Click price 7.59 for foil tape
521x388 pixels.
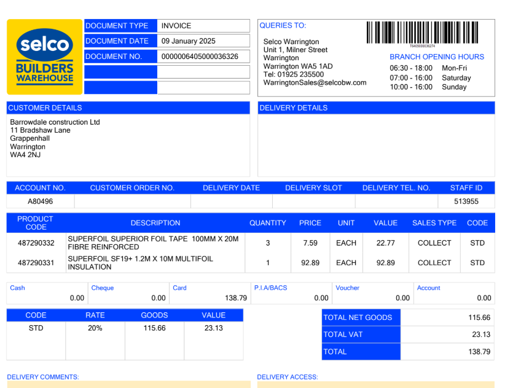310,243
